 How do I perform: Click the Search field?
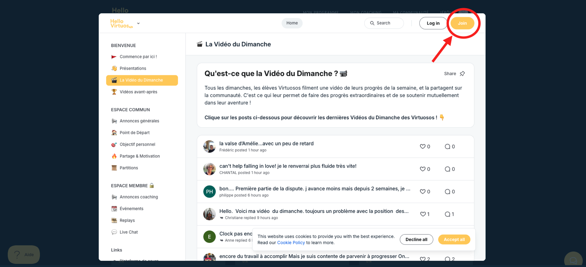pos(384,23)
